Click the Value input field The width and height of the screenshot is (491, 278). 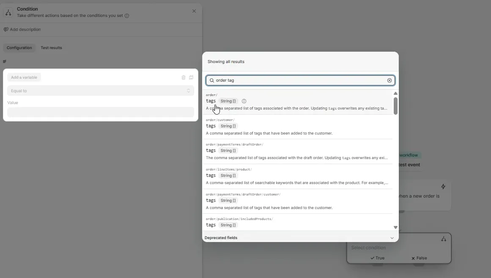pyautogui.click(x=101, y=112)
